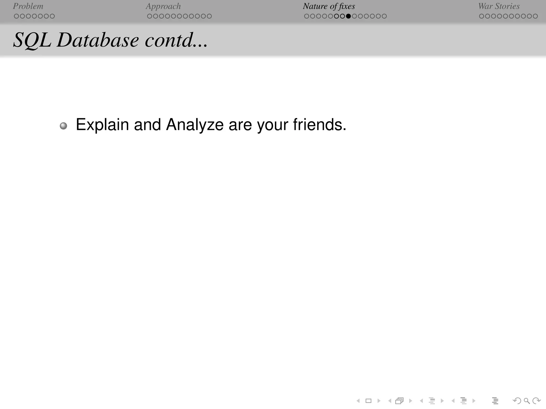The image size is (546, 409).
Task: Advance to next slide with right arrow
Action: coord(379,401)
